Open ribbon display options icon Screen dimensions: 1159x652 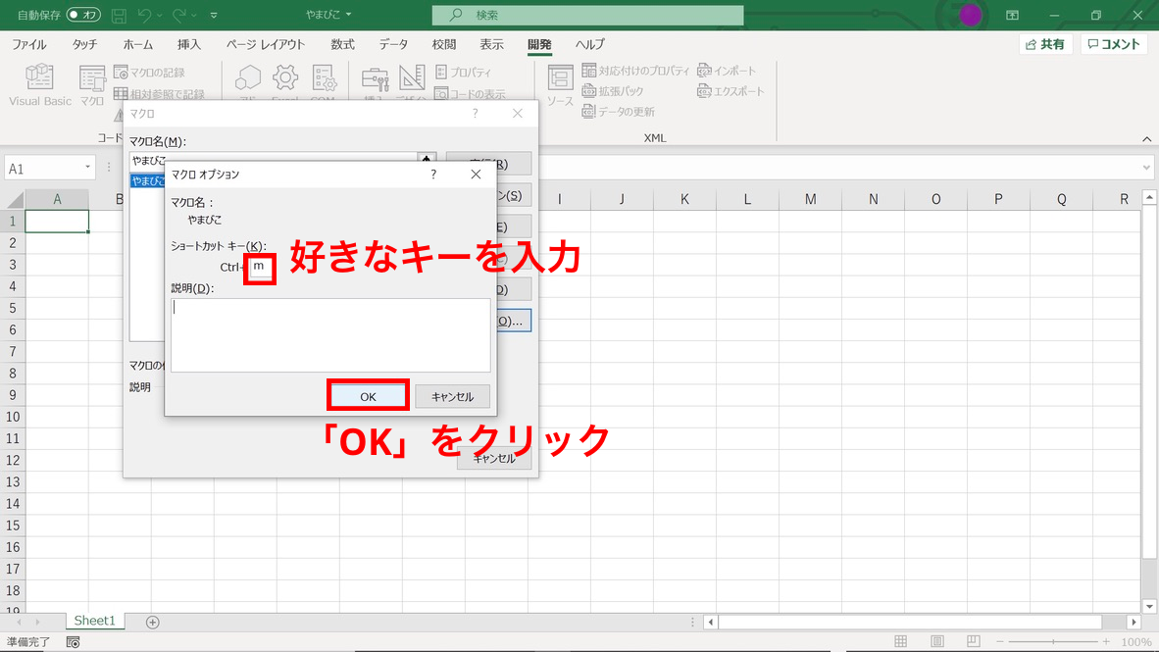[x=1012, y=15]
